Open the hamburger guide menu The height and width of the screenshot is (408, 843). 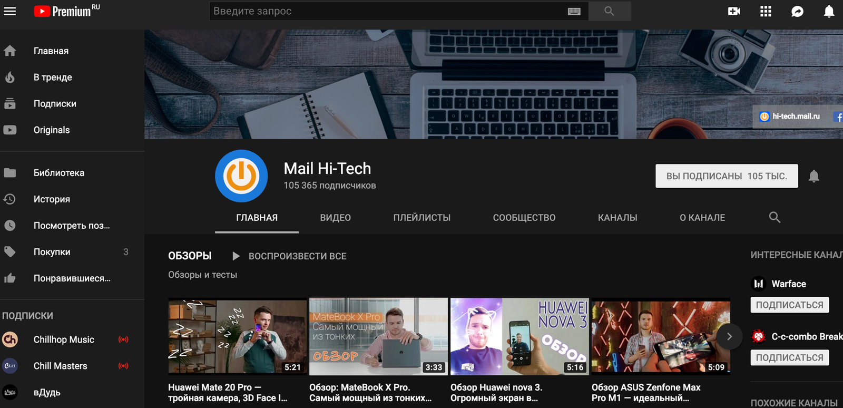[10, 11]
